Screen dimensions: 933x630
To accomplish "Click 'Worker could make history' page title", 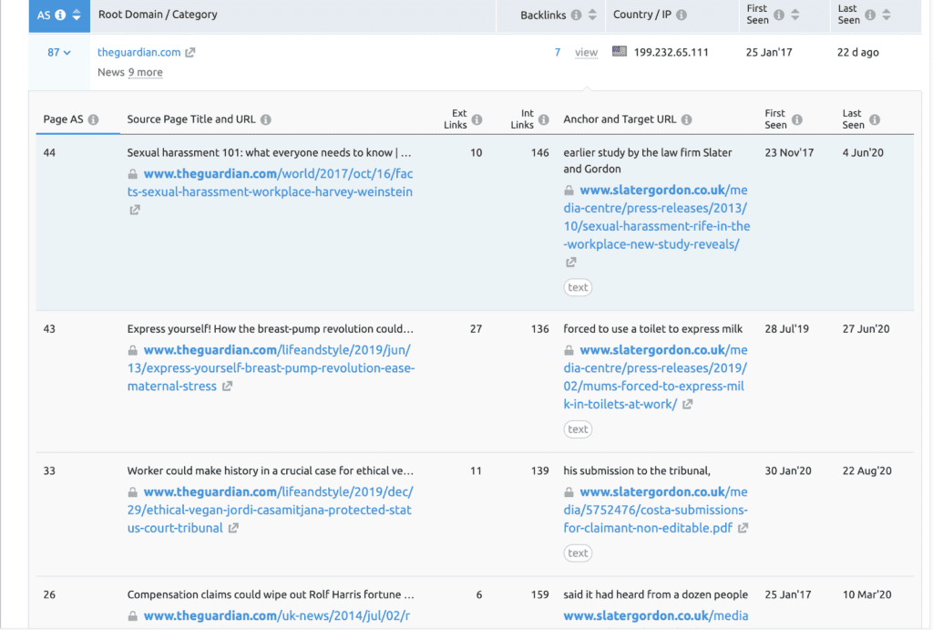I will (x=270, y=471).
